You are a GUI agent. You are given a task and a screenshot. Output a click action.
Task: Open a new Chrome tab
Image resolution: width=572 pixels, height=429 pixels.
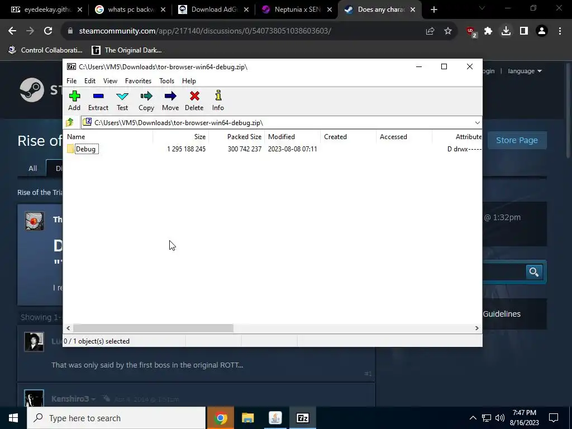tap(433, 9)
